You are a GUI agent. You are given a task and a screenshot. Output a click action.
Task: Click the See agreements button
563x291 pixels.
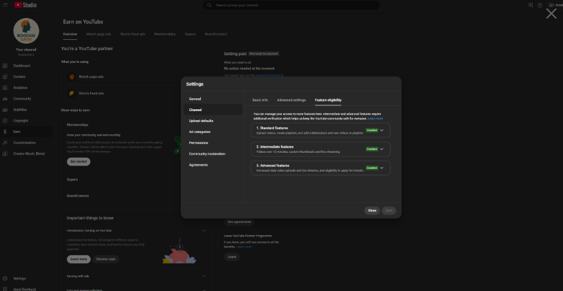tap(239, 222)
